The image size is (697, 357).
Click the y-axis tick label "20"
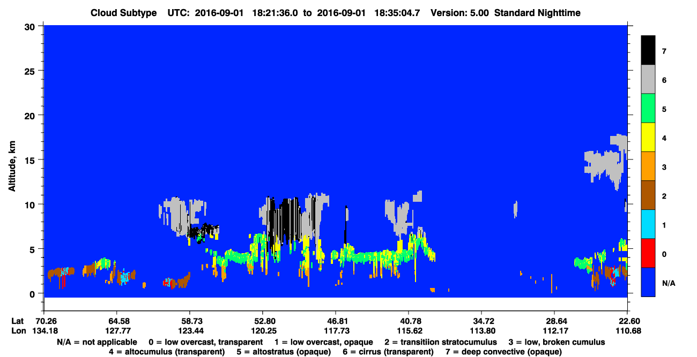[31, 116]
